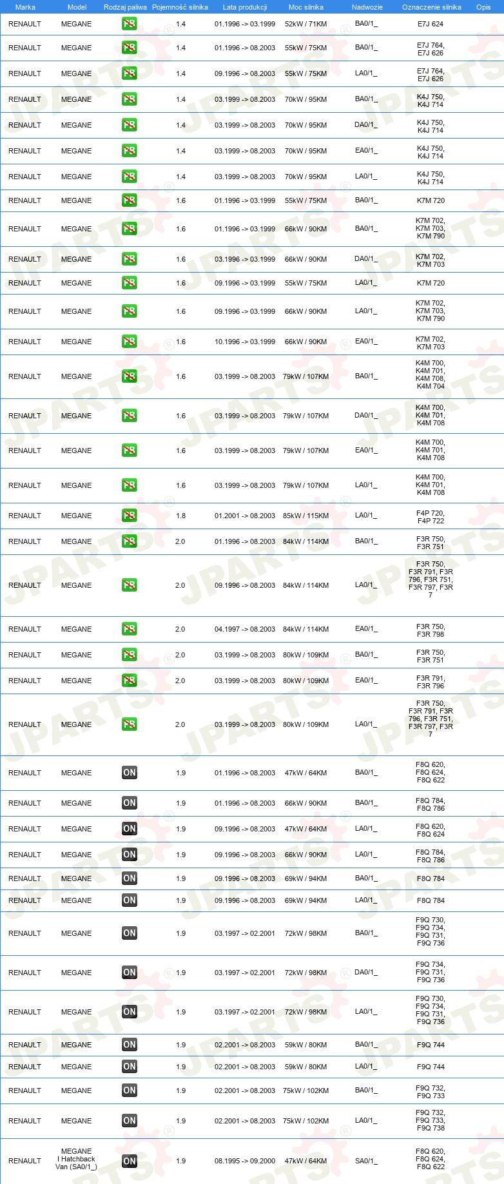Click the 'Nadwozie' column header
Viewport: 504px width, 1184px height.
(367, 7)
